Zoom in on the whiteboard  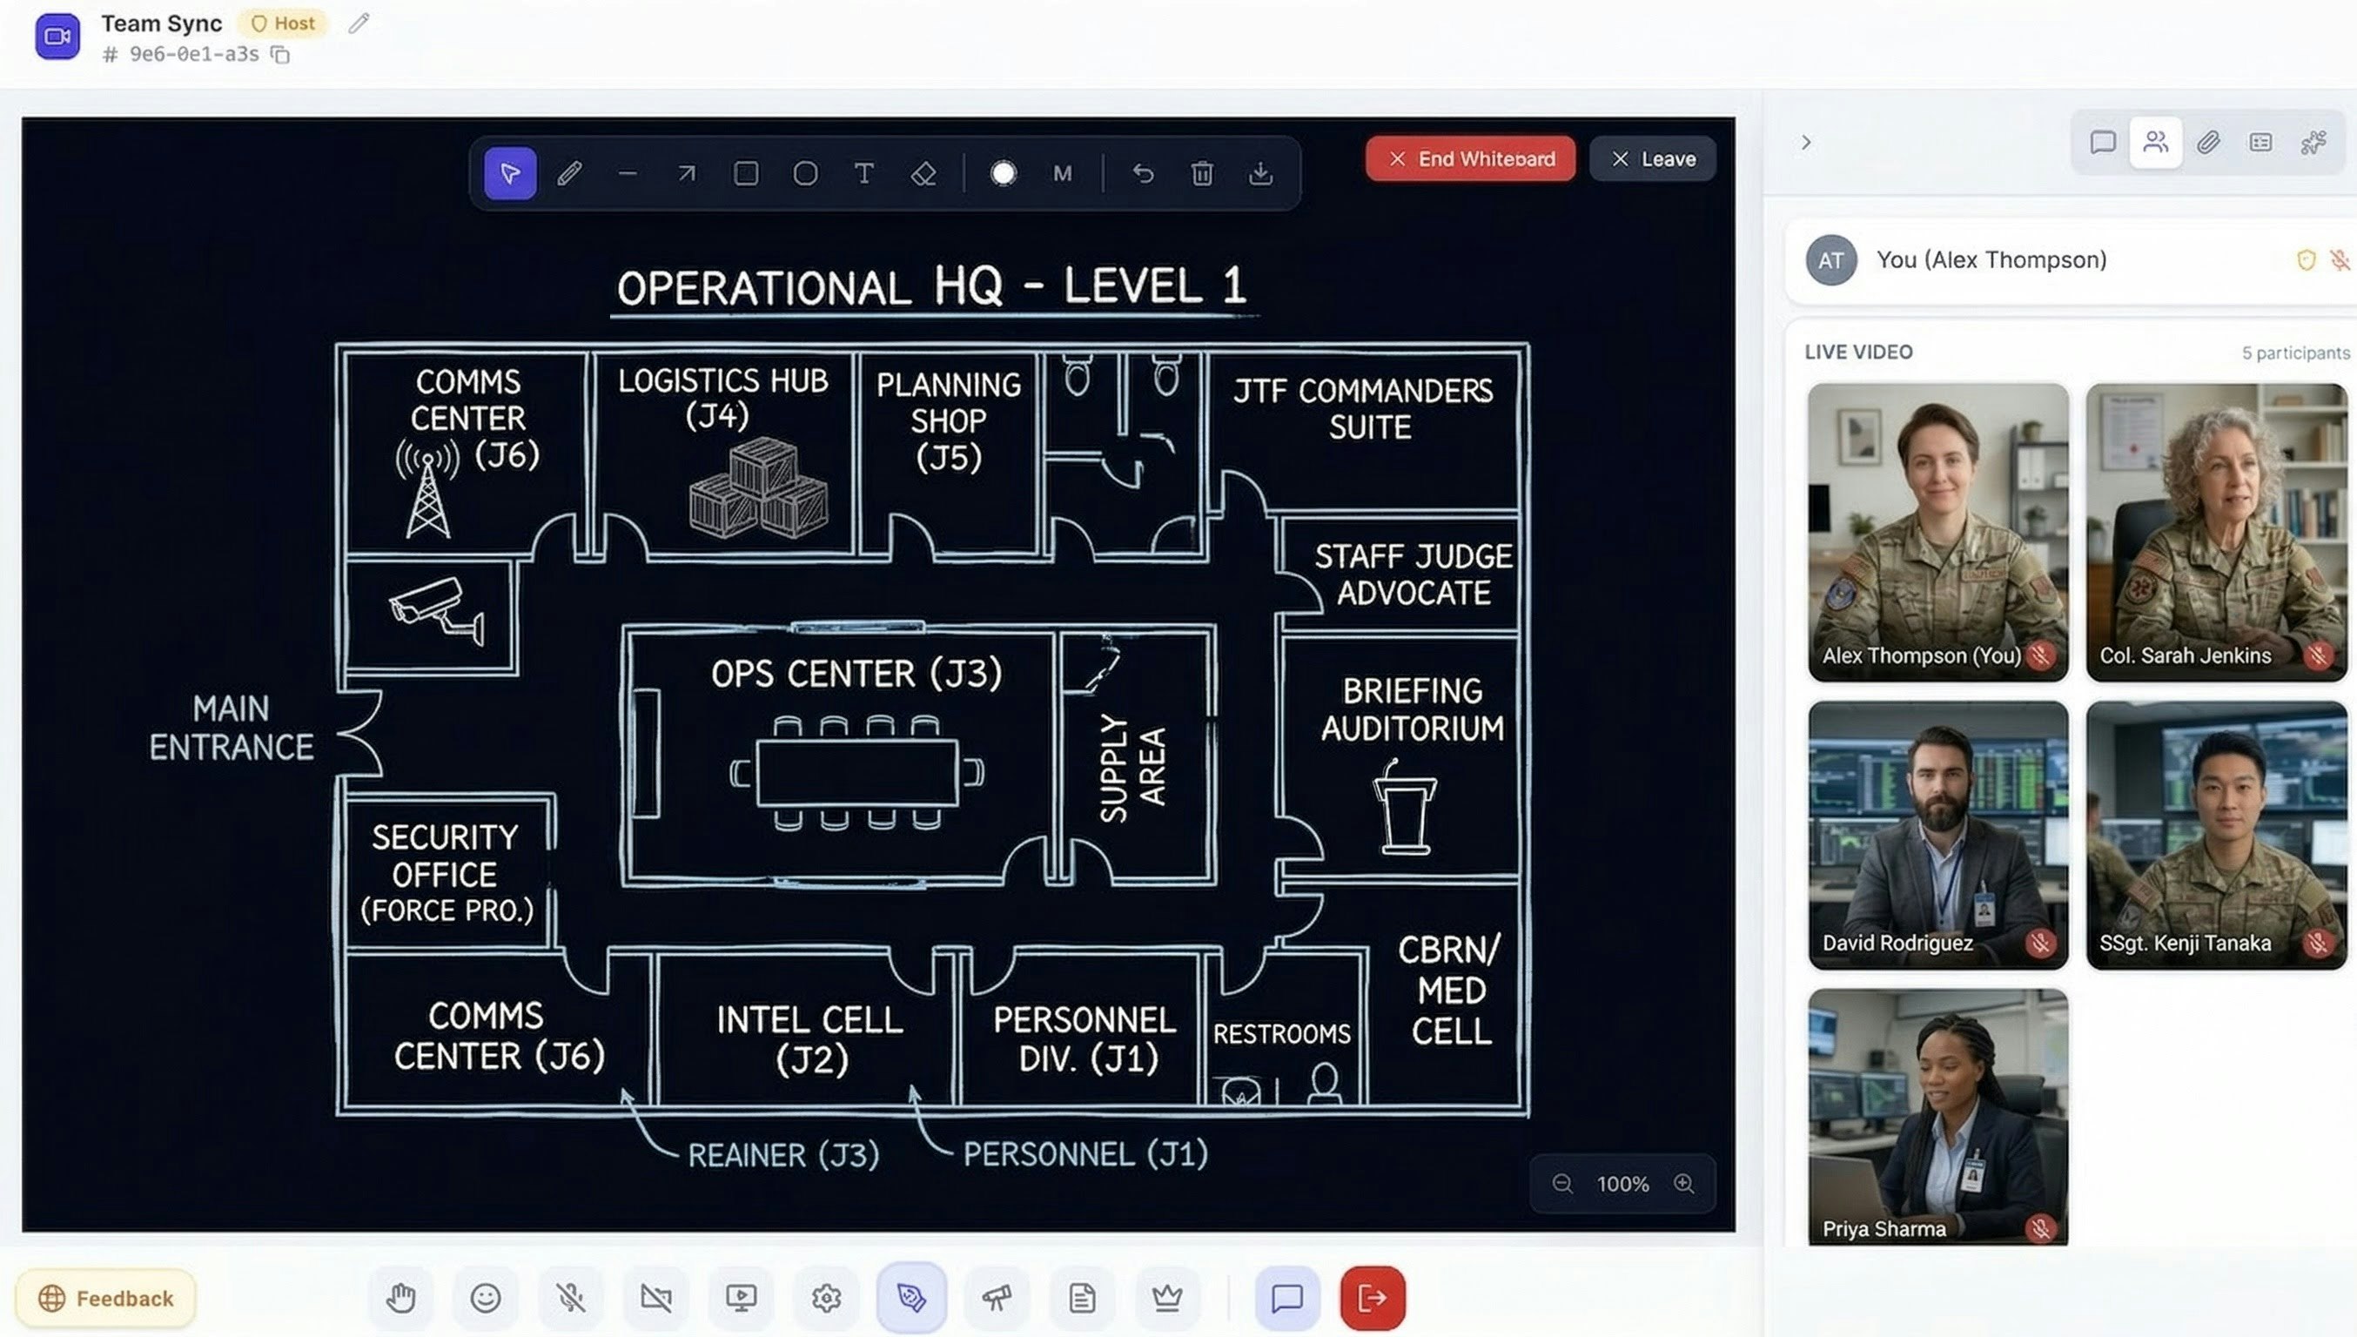tap(1683, 1183)
